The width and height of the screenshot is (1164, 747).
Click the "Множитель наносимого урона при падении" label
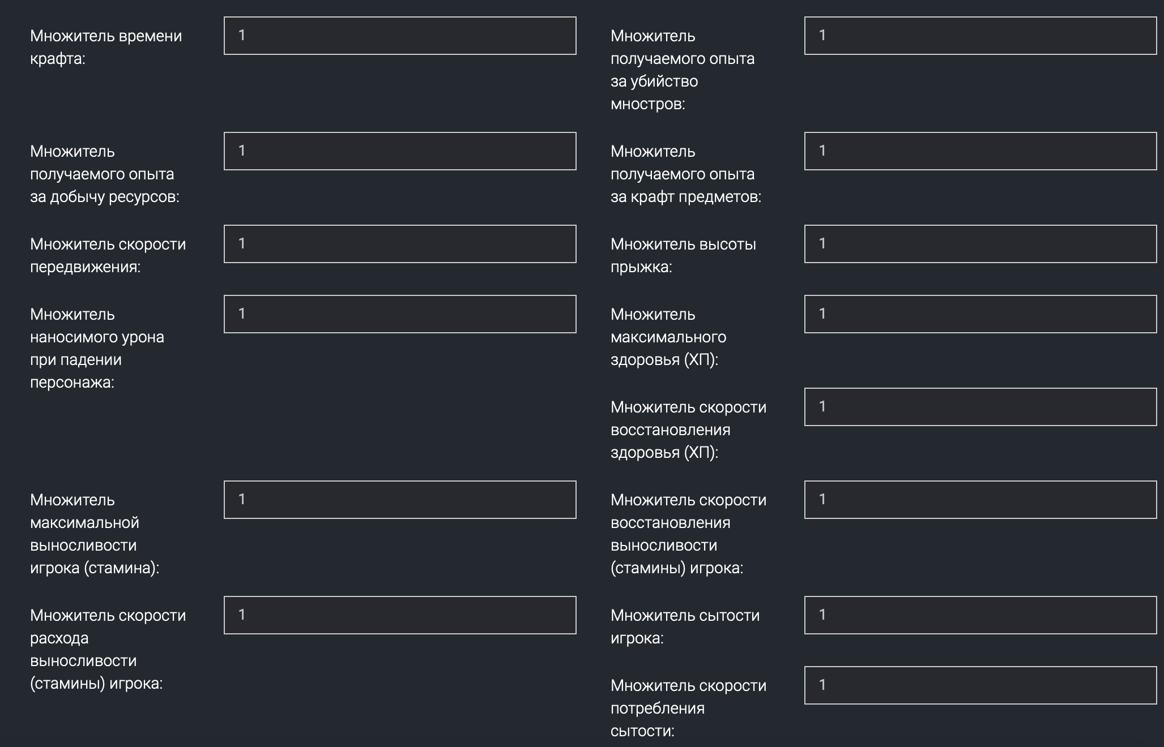(97, 348)
